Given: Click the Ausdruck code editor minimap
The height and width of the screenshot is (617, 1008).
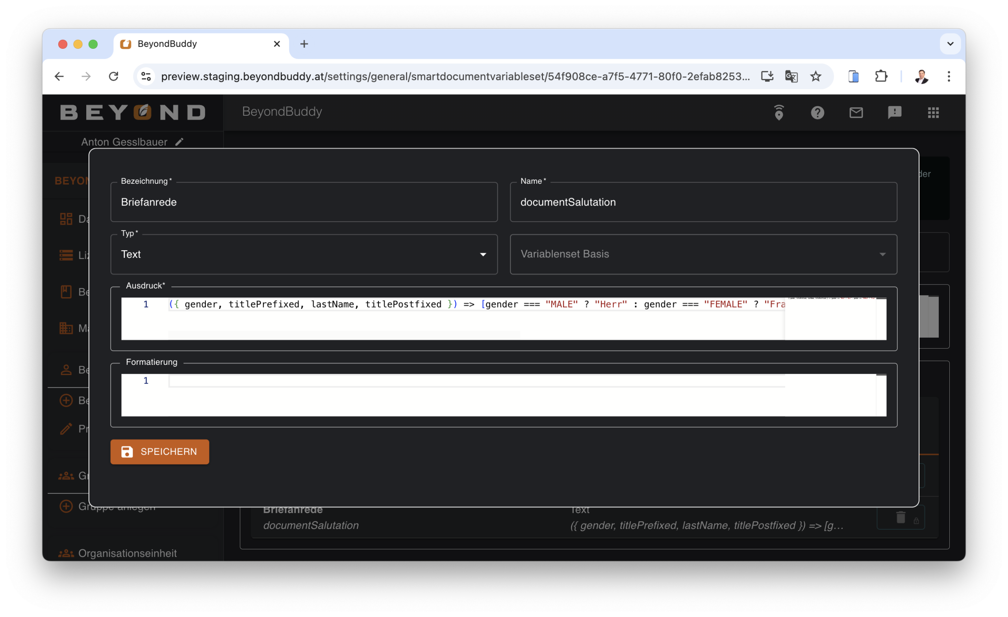Looking at the screenshot, I should (830, 318).
